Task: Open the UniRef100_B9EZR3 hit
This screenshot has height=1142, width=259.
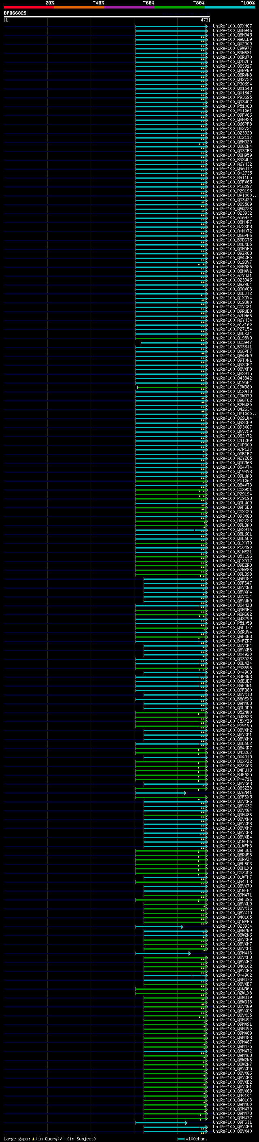Action: (x=232, y=565)
